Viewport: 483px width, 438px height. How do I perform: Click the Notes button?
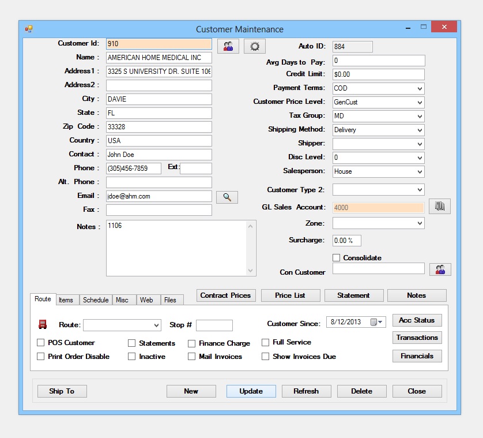tap(417, 295)
